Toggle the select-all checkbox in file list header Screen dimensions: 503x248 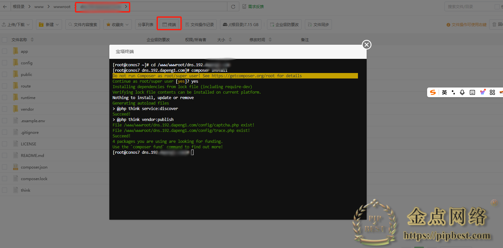coord(5,40)
